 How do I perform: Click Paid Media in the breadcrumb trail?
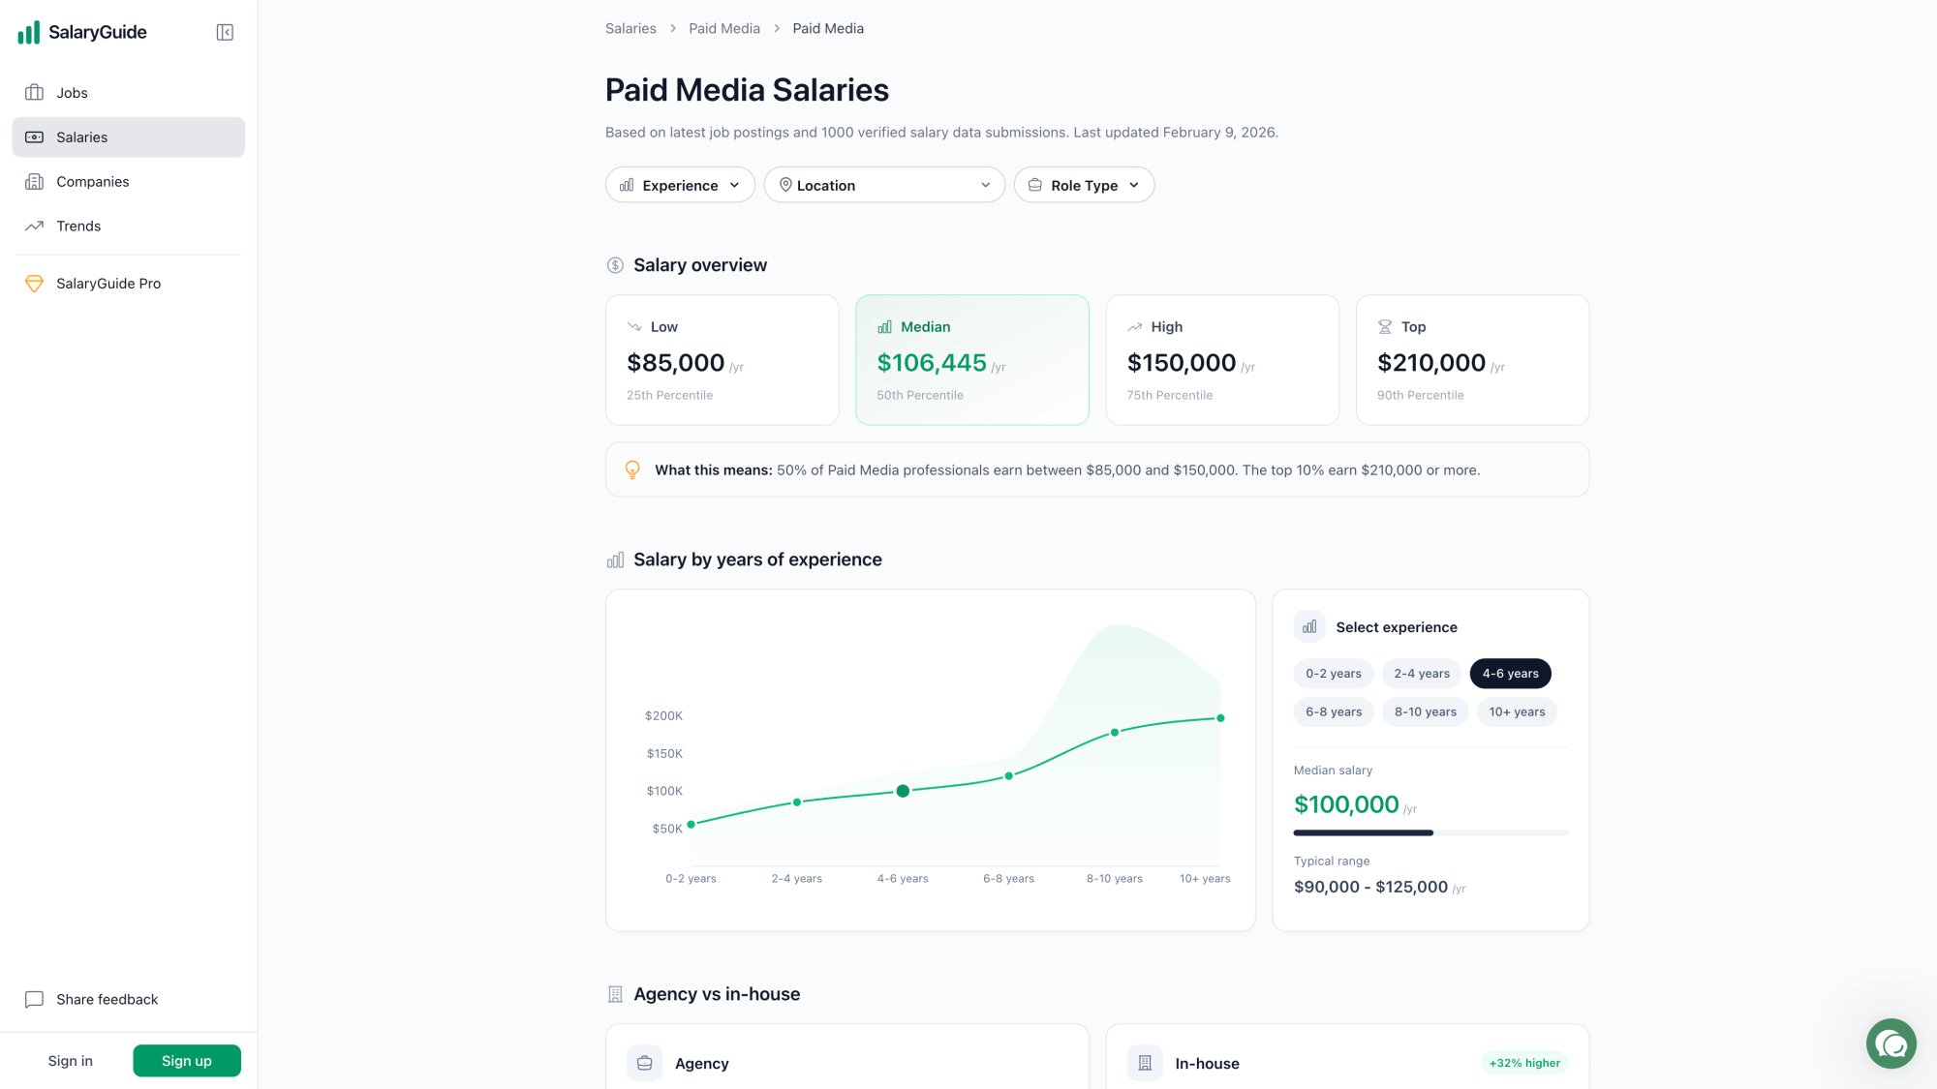(724, 28)
